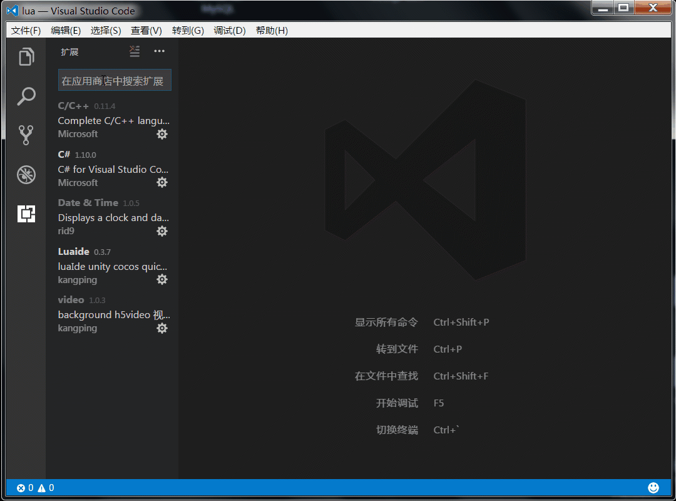Open the Explorer view in the activity bar
The height and width of the screenshot is (501, 676).
tap(26, 56)
